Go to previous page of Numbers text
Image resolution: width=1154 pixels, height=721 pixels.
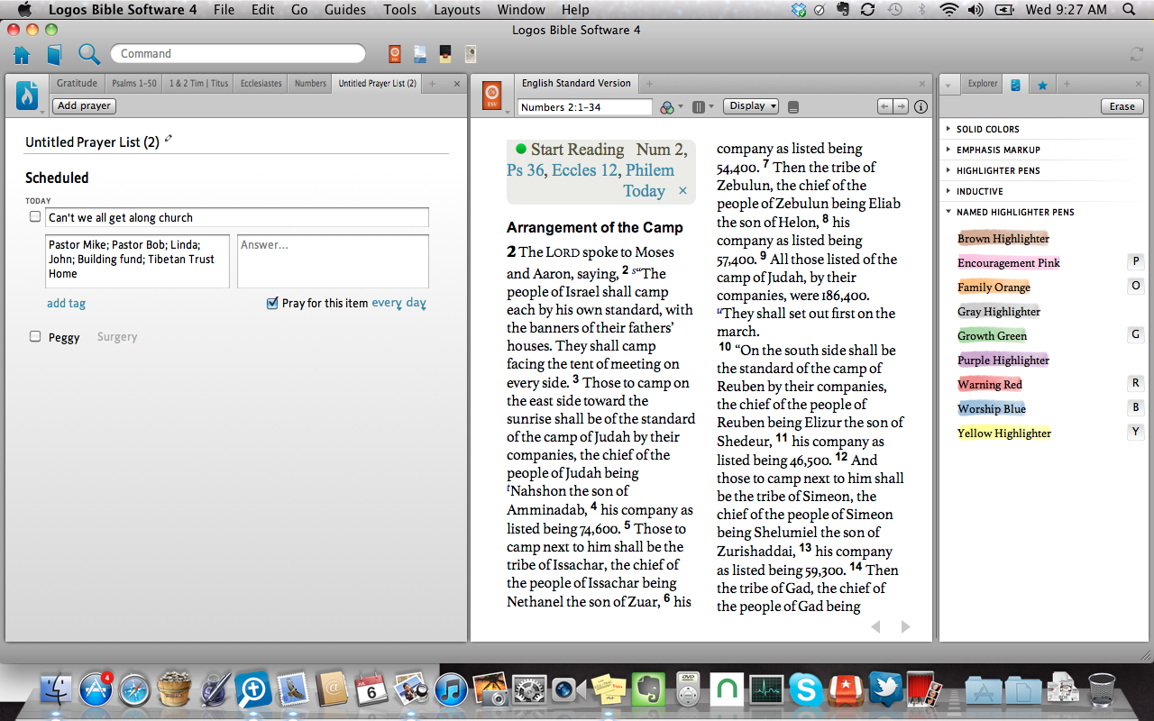click(875, 626)
